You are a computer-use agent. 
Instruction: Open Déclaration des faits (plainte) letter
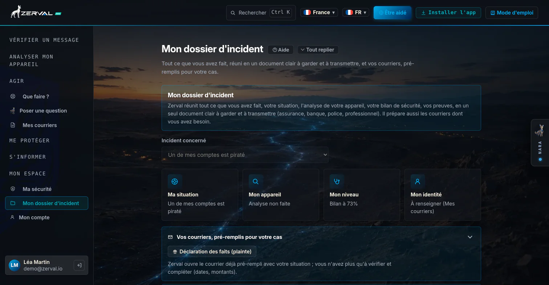tap(212, 252)
